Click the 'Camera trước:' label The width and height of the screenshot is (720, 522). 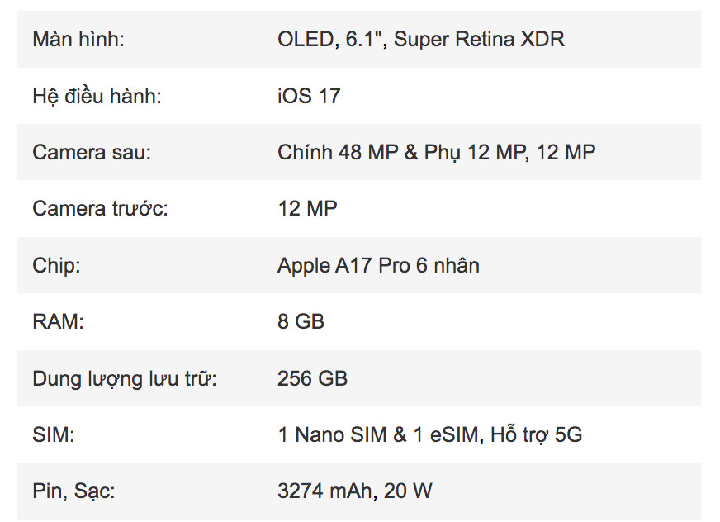tap(100, 209)
